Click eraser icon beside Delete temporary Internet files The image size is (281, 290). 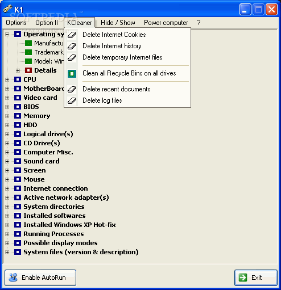pyautogui.click(x=72, y=57)
